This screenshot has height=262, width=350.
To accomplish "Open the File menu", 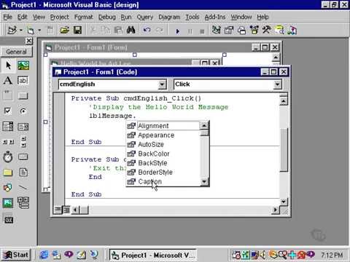I will coord(7,17).
